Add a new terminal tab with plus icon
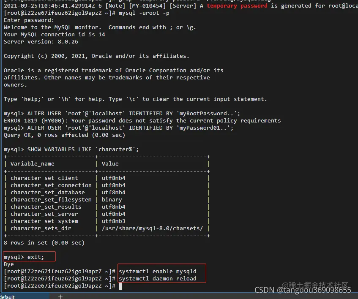Image resolution: width=358 pixels, height=299 pixels. [60, 296]
